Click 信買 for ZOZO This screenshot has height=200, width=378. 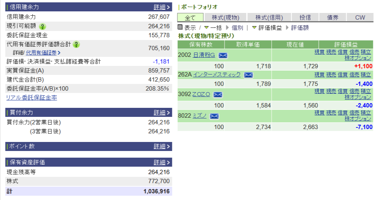click(343, 91)
